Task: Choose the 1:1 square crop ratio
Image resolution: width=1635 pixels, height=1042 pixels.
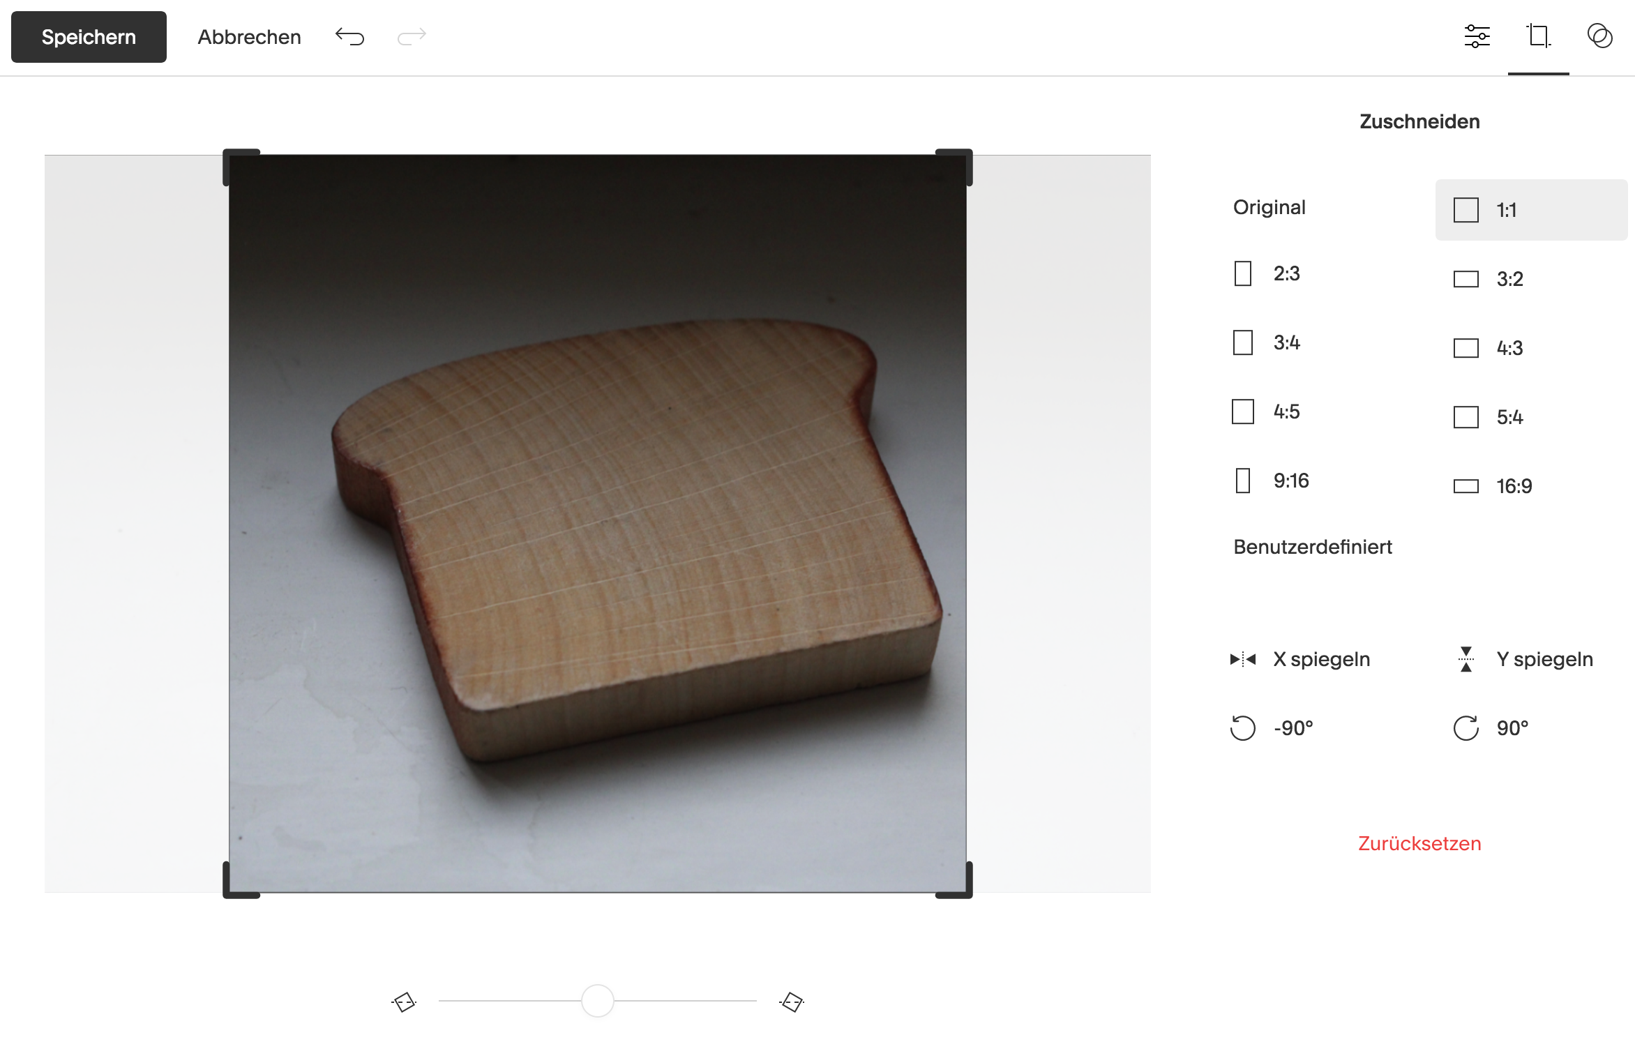Action: click(1531, 210)
